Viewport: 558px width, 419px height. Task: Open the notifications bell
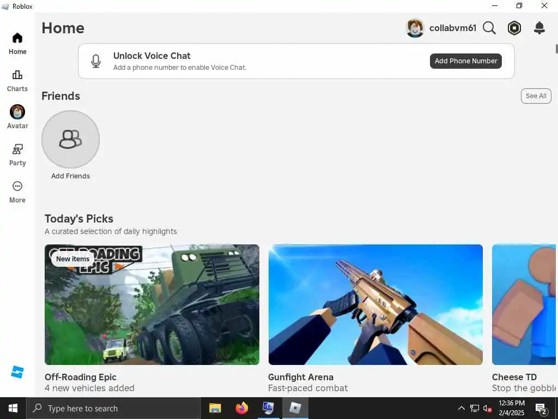(x=539, y=28)
